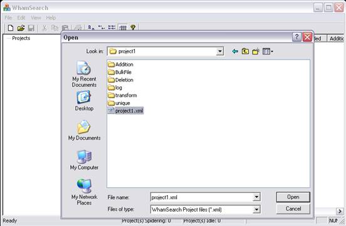Go back using the green arrow icon

coord(235,51)
